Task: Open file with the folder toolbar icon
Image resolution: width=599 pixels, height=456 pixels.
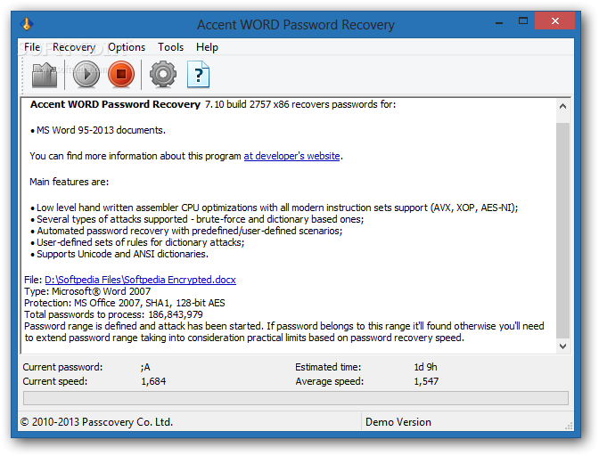Action: coord(45,75)
